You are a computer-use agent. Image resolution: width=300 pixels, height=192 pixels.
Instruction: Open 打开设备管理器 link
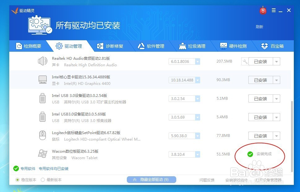tap(268, 180)
